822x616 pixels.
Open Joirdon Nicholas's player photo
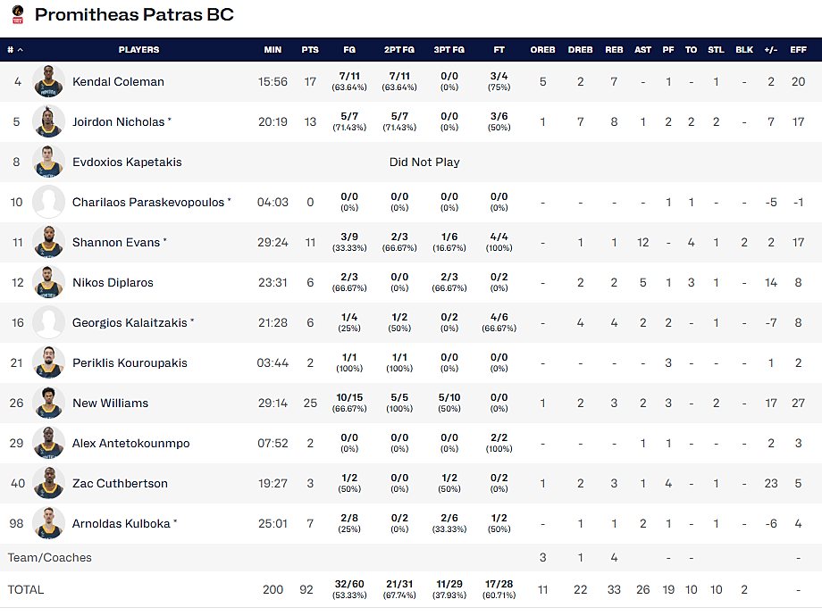(48, 121)
